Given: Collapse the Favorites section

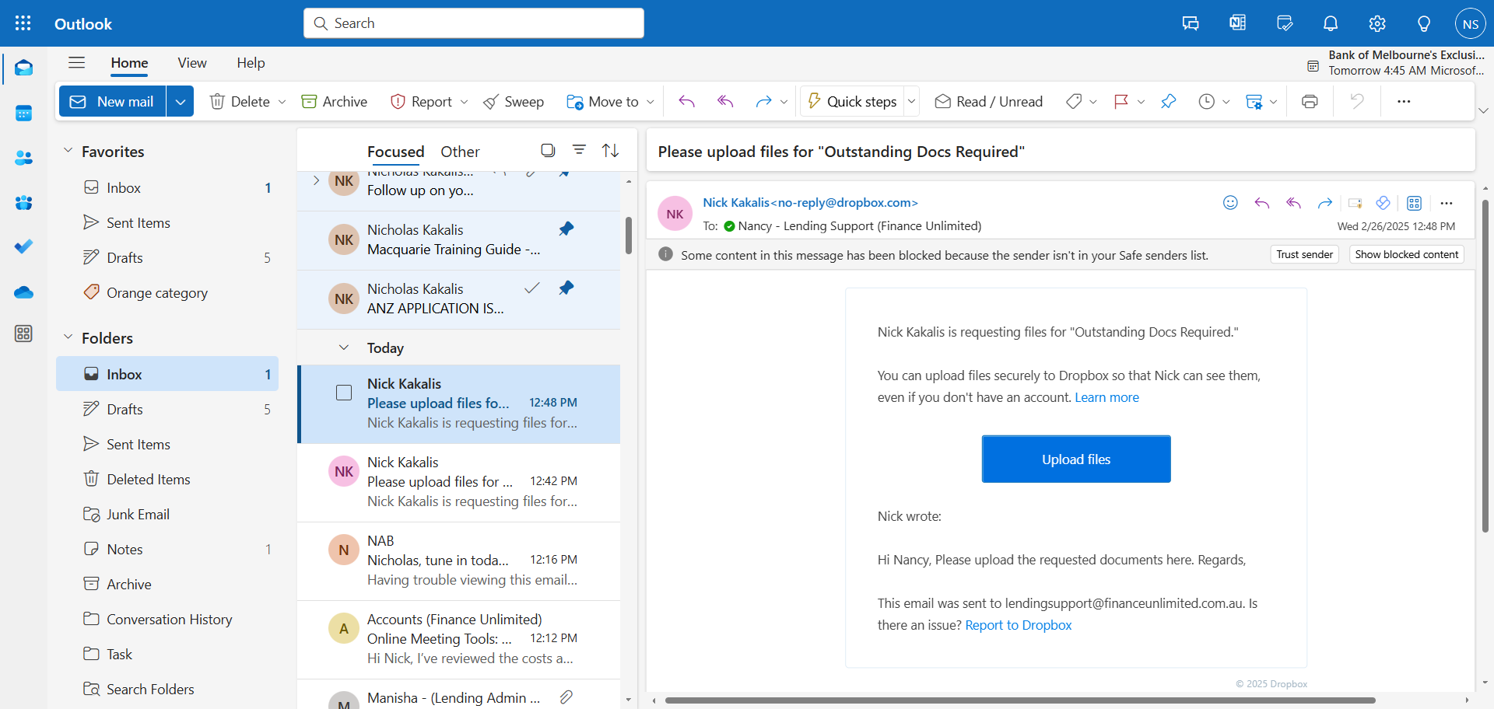Looking at the screenshot, I should pos(68,151).
